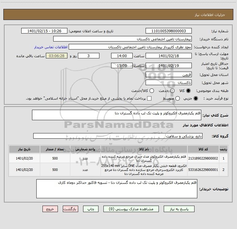
Task: Click the date 1401/02/20 in row 1
Action: [x=24, y=158]
